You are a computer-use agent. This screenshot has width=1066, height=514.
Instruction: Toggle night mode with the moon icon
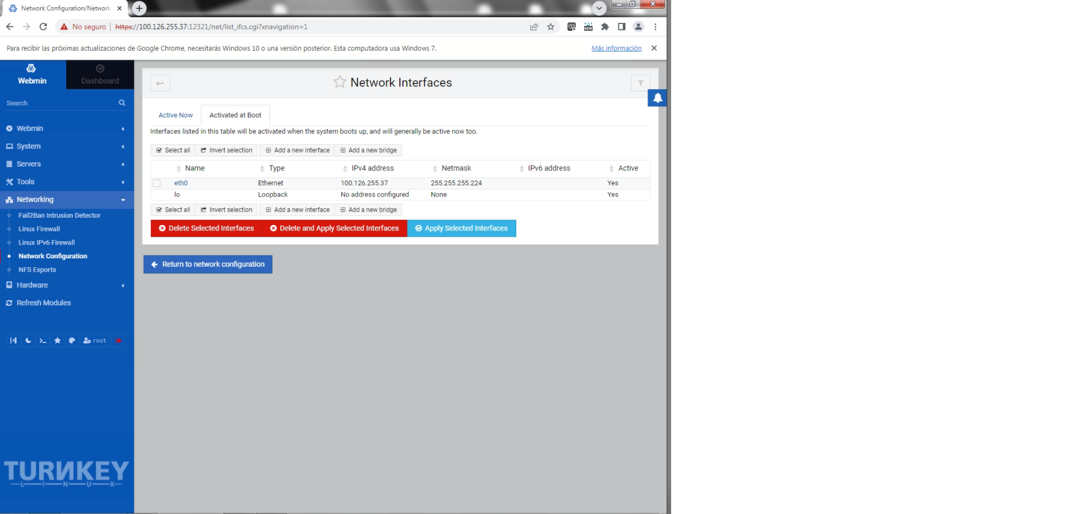28,341
